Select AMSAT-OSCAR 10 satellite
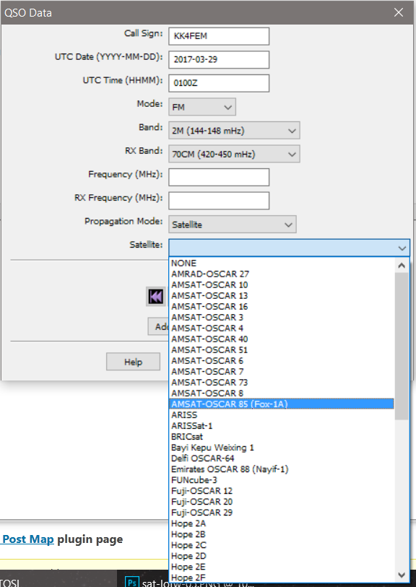Viewport: 416px width, 587px height. tap(282, 285)
